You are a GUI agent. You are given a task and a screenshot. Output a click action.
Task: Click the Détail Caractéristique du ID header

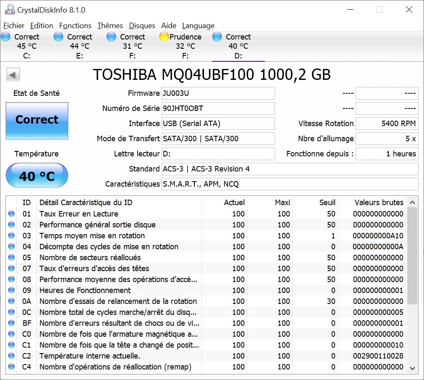coord(119,203)
